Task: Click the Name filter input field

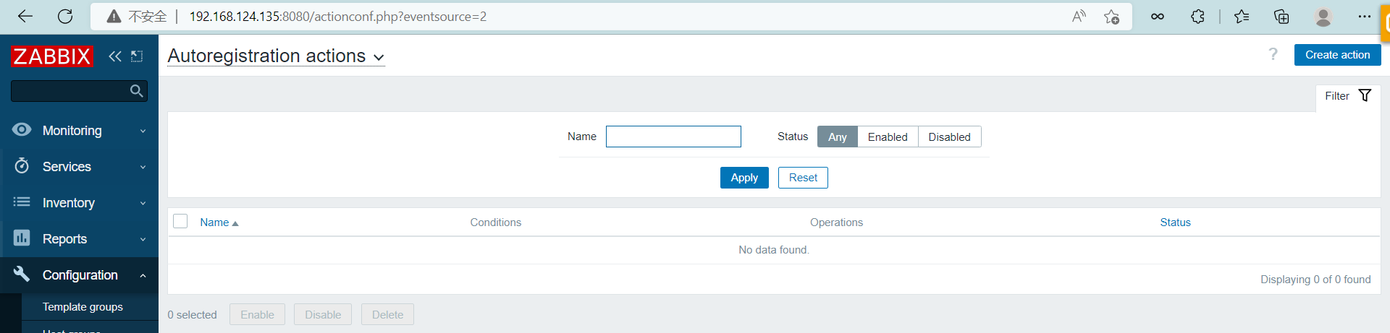Action: [673, 137]
